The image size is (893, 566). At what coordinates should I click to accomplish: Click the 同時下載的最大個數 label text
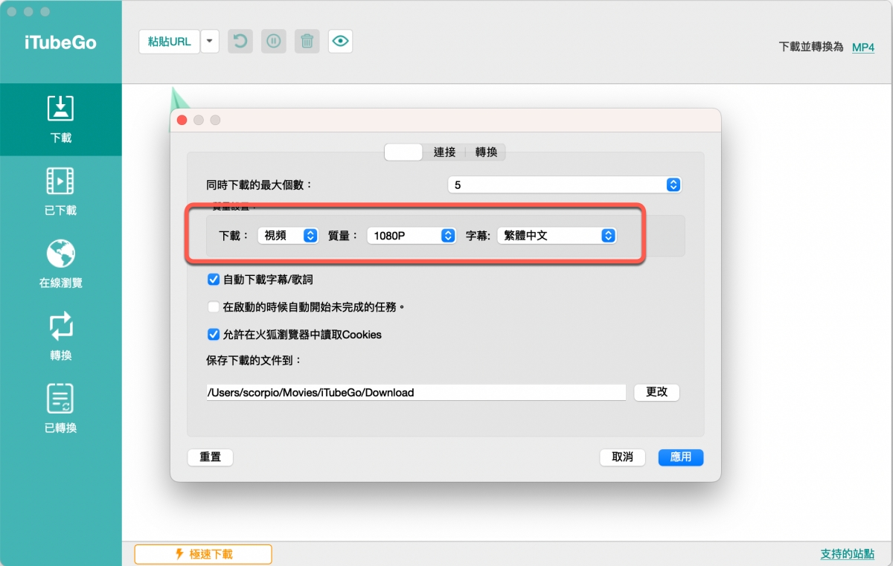coord(260,184)
